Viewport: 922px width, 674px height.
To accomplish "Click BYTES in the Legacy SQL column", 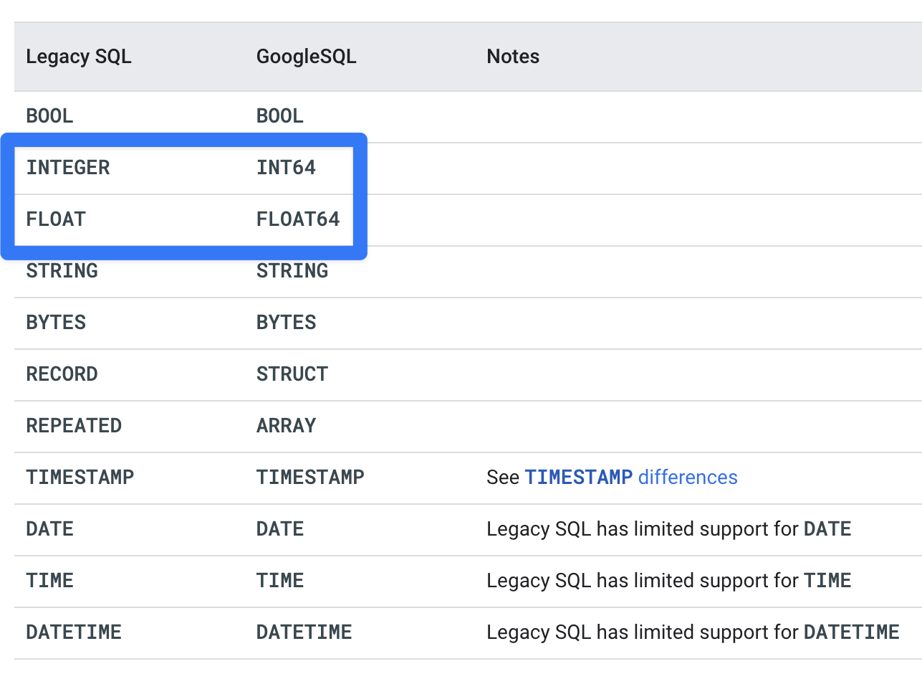I will pyautogui.click(x=56, y=323).
